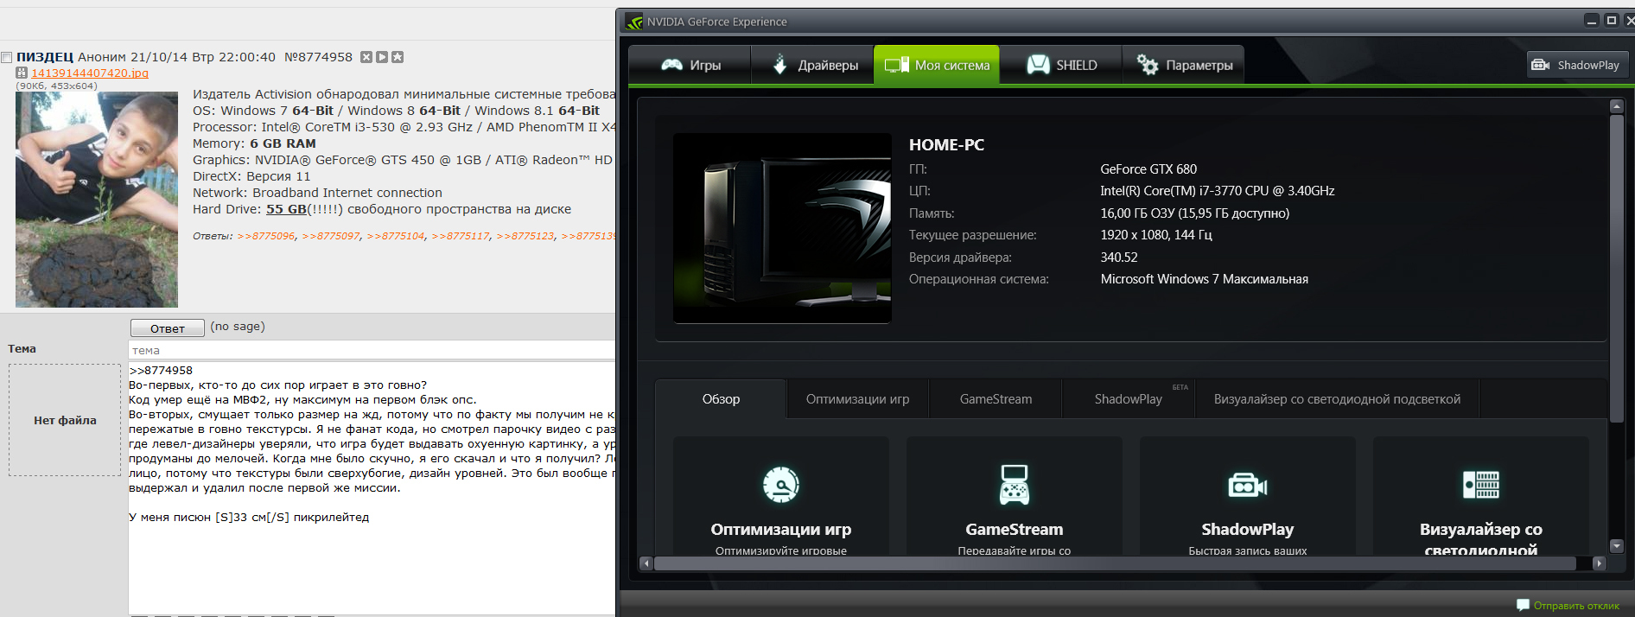Click the Network: Broadband Internet connection line
The height and width of the screenshot is (617, 1635).
click(x=317, y=193)
